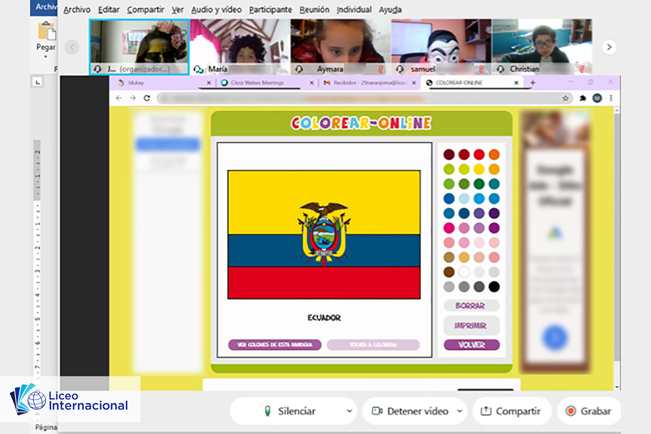Open a new browser tab

click(x=533, y=83)
